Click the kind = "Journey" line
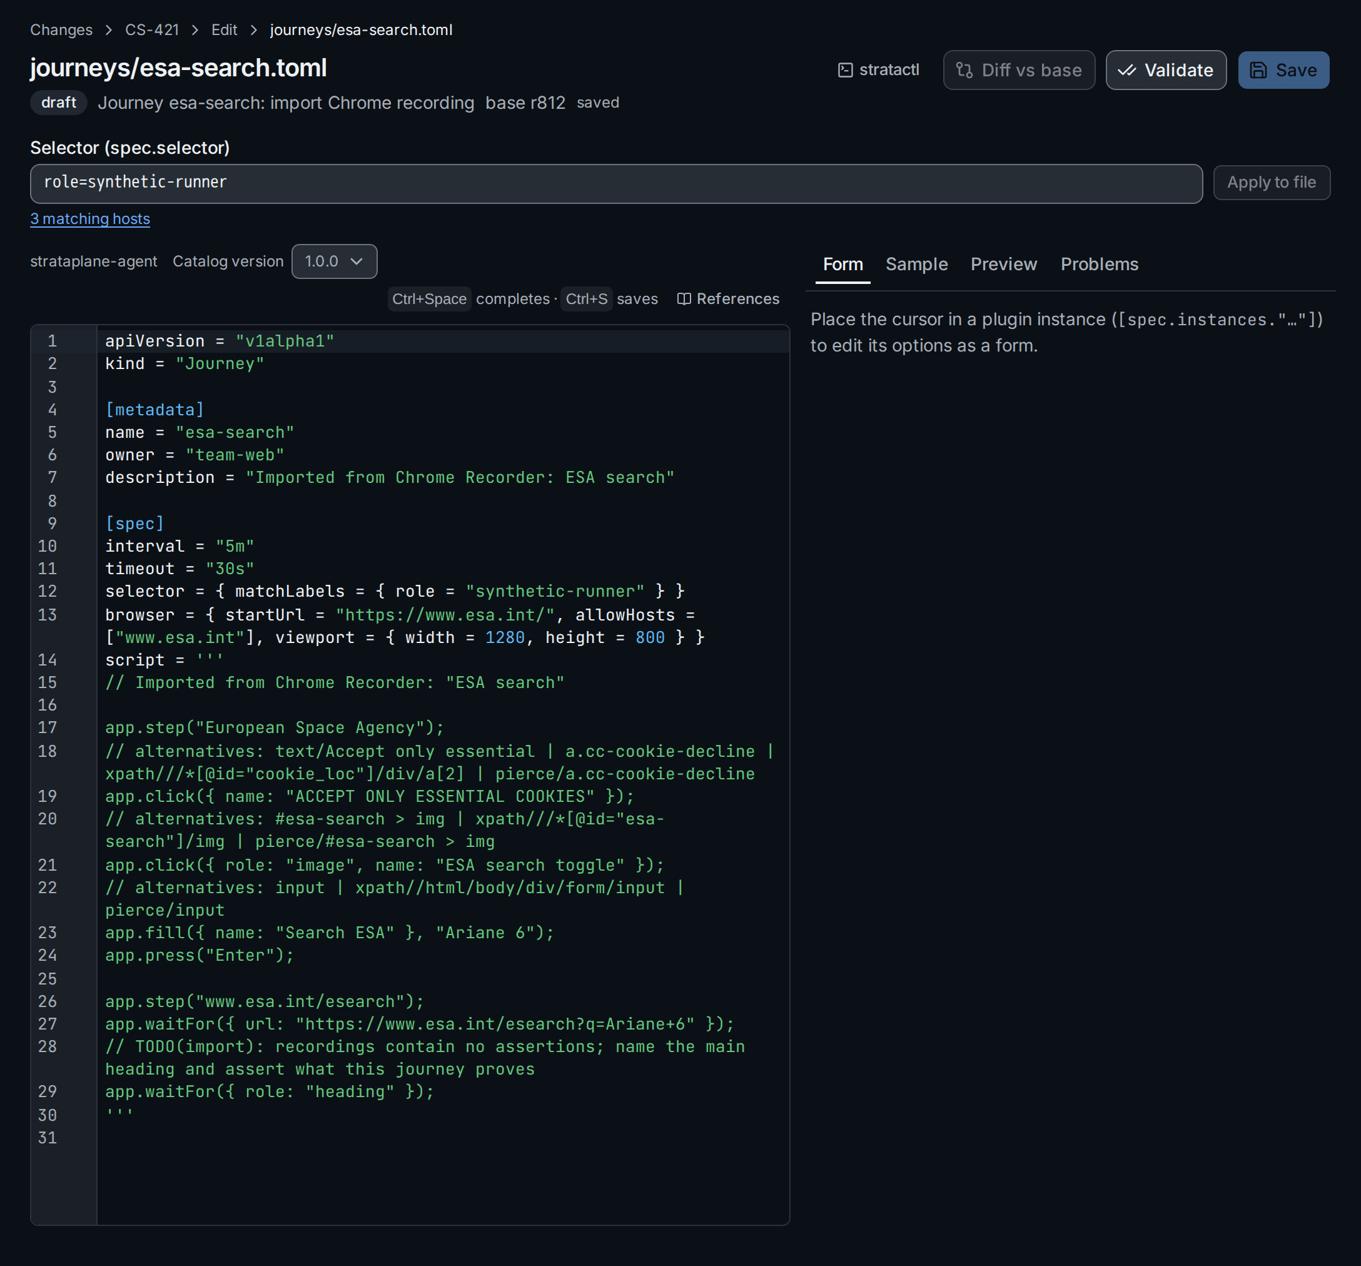 [185, 363]
